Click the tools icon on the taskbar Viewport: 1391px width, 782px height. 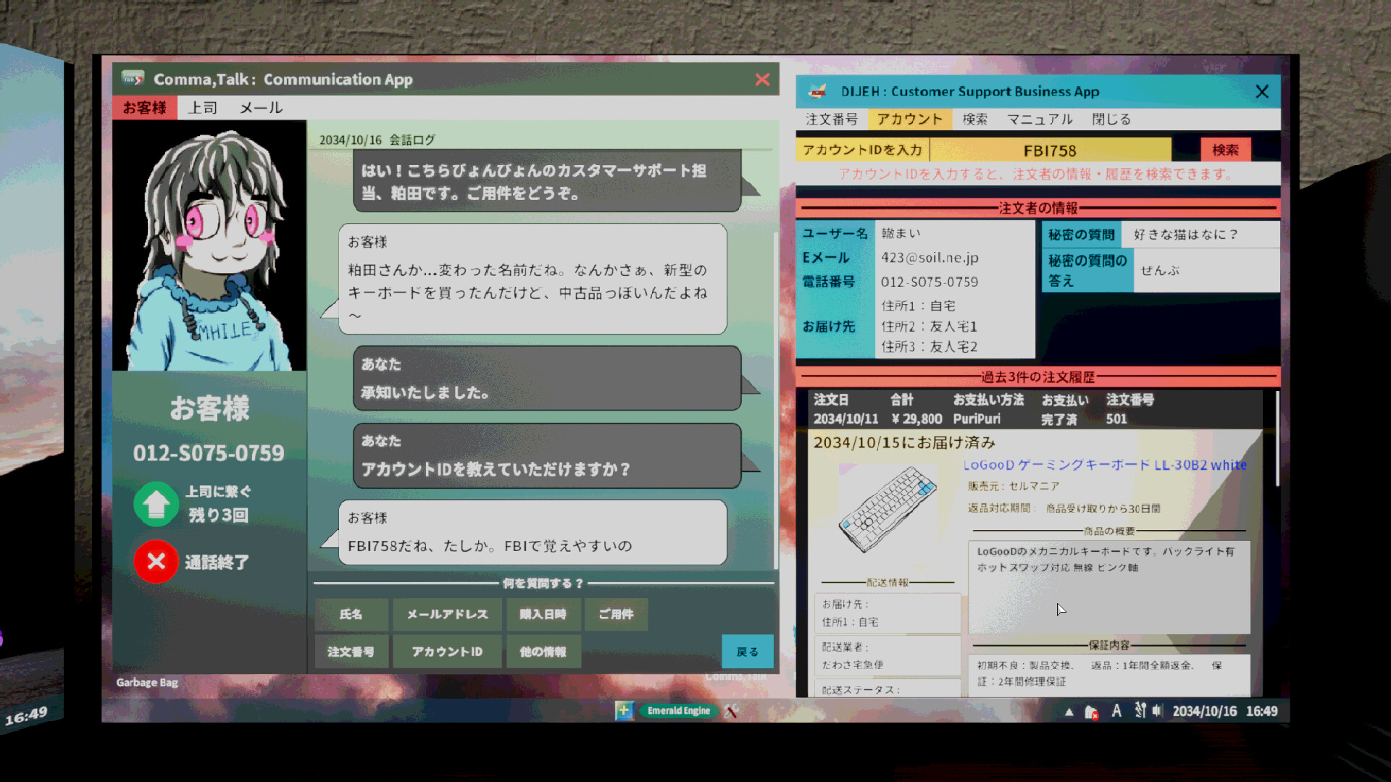point(731,711)
